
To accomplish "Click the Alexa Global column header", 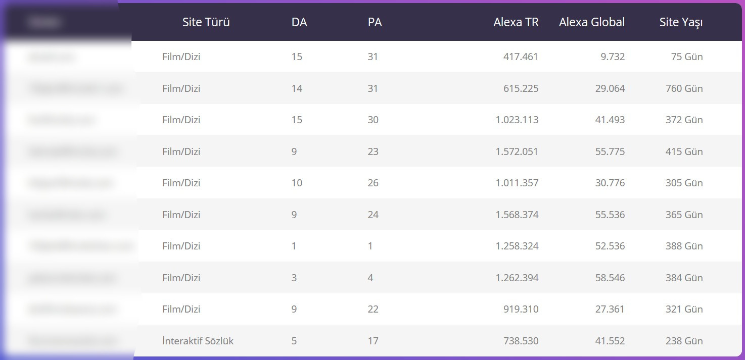I will [591, 22].
